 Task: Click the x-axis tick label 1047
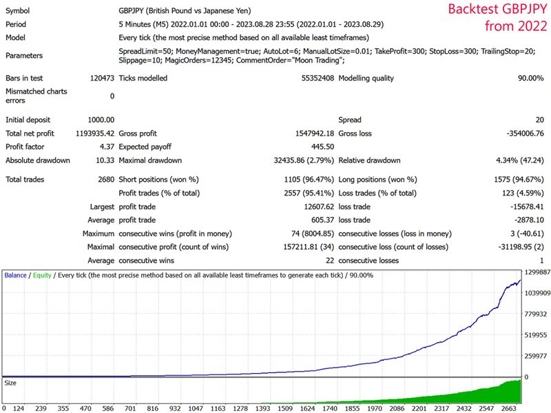(196, 408)
